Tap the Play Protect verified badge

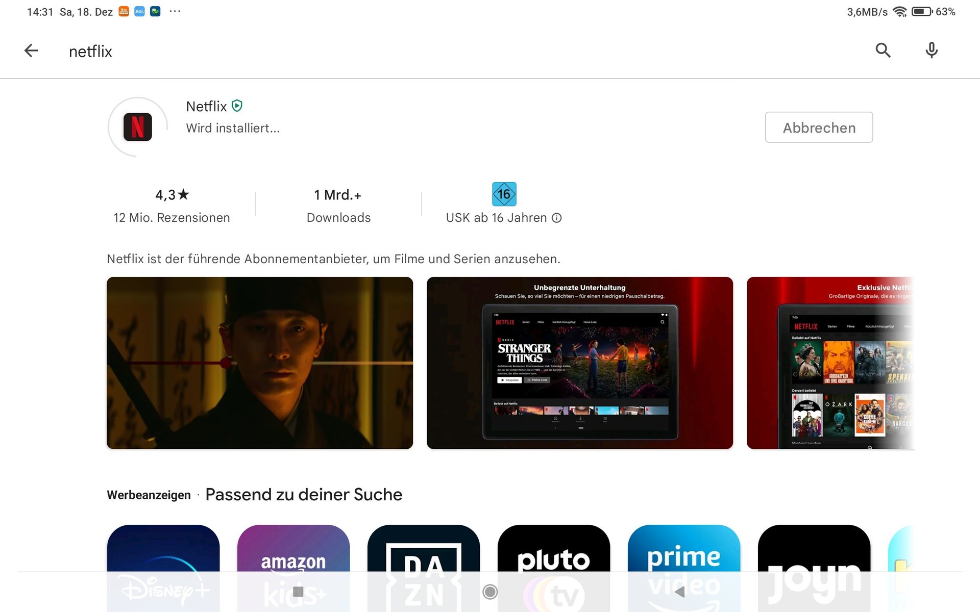pos(237,106)
